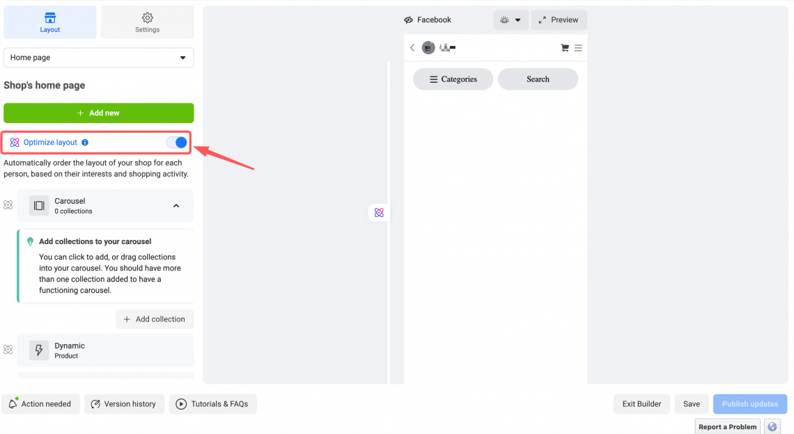Open the Settings gear icon

(x=147, y=16)
